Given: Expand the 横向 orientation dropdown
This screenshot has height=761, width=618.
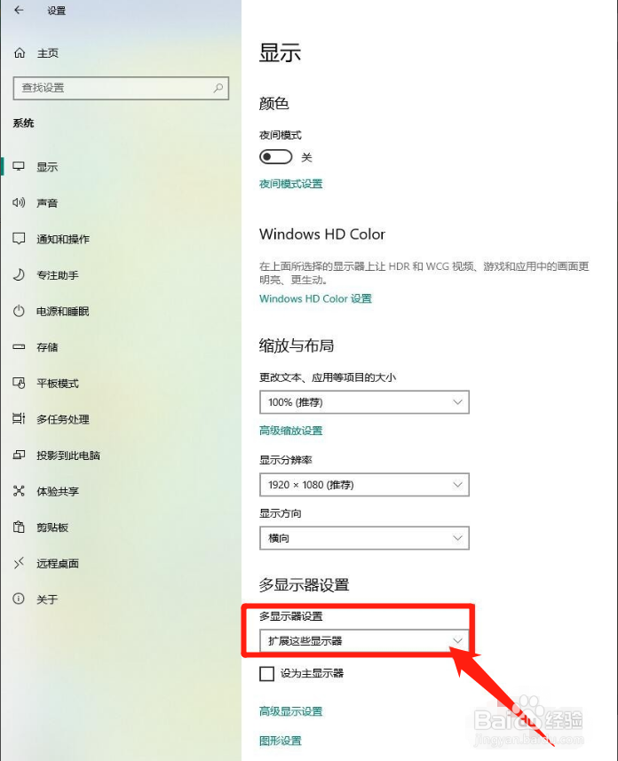Looking at the screenshot, I should click(364, 538).
